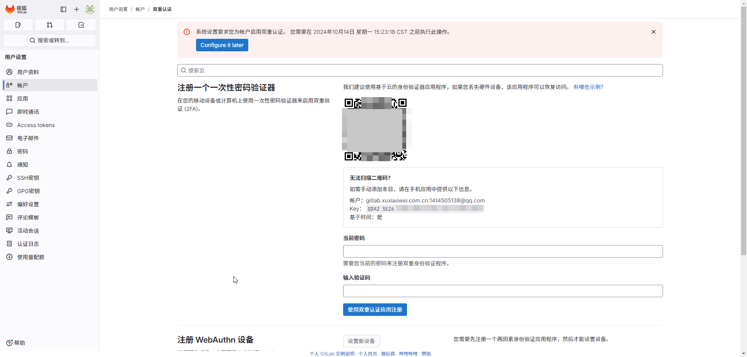Click the 搜索页 search box
The width and height of the screenshot is (747, 357).
pyautogui.click(x=420, y=70)
